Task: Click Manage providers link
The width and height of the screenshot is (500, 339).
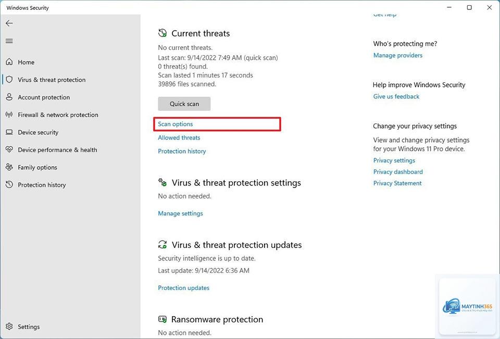Action: tap(397, 55)
